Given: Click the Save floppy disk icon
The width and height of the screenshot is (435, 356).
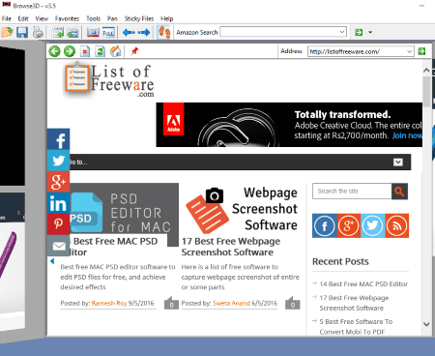Looking at the screenshot, I should pos(22,32).
